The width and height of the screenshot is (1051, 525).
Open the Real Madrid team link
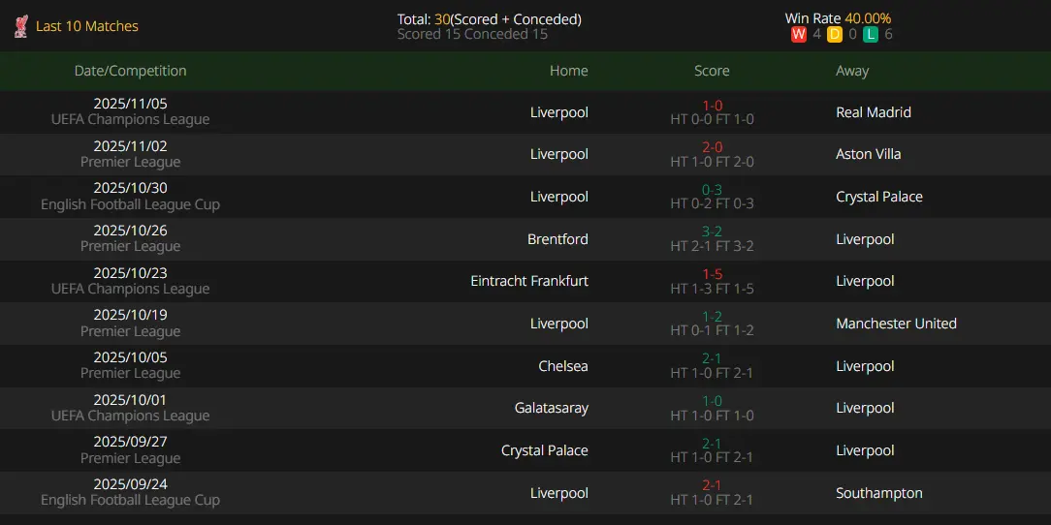coord(873,112)
